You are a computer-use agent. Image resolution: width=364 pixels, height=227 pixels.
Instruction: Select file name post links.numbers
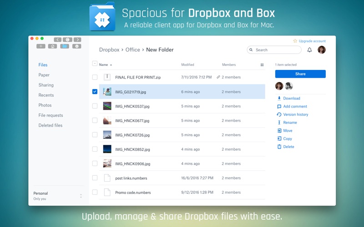coord(131,178)
